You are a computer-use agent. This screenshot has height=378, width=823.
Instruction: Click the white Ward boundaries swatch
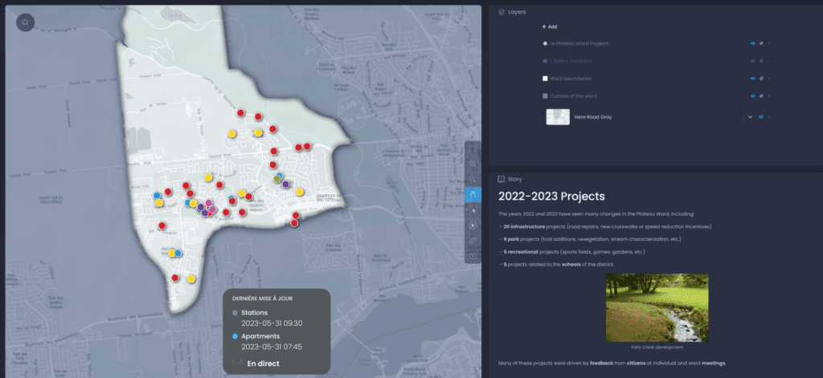545,79
